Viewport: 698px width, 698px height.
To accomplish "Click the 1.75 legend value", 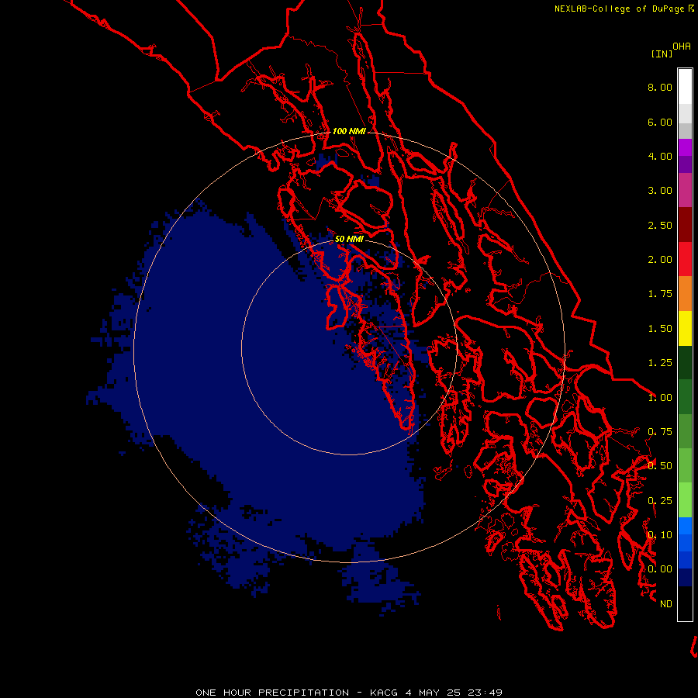I will (660, 294).
